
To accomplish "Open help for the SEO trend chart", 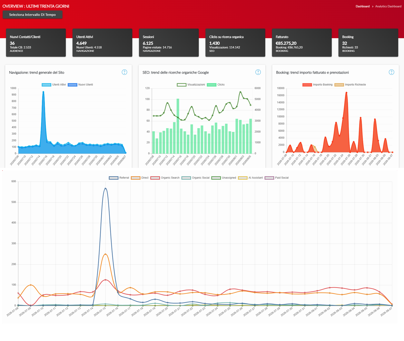I will point(258,72).
